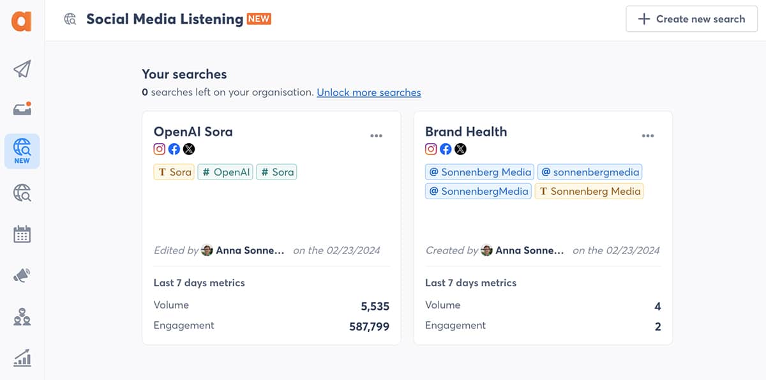
Task: Open the Publishing paper plane icon
Action: point(22,69)
